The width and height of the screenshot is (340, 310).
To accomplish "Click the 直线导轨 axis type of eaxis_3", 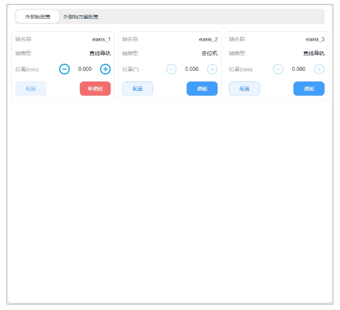I will click(x=314, y=53).
